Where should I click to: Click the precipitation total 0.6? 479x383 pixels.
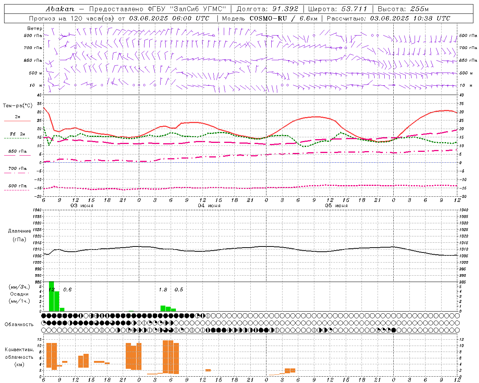(x=67, y=289)
